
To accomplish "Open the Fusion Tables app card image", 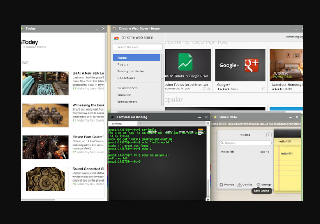I will coord(188,65).
